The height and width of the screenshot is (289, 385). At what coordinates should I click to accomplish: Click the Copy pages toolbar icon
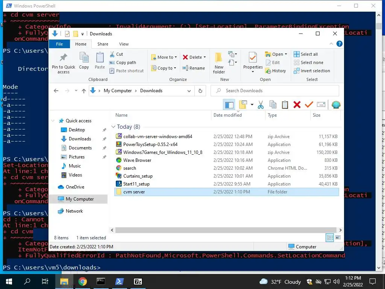click(x=273, y=105)
